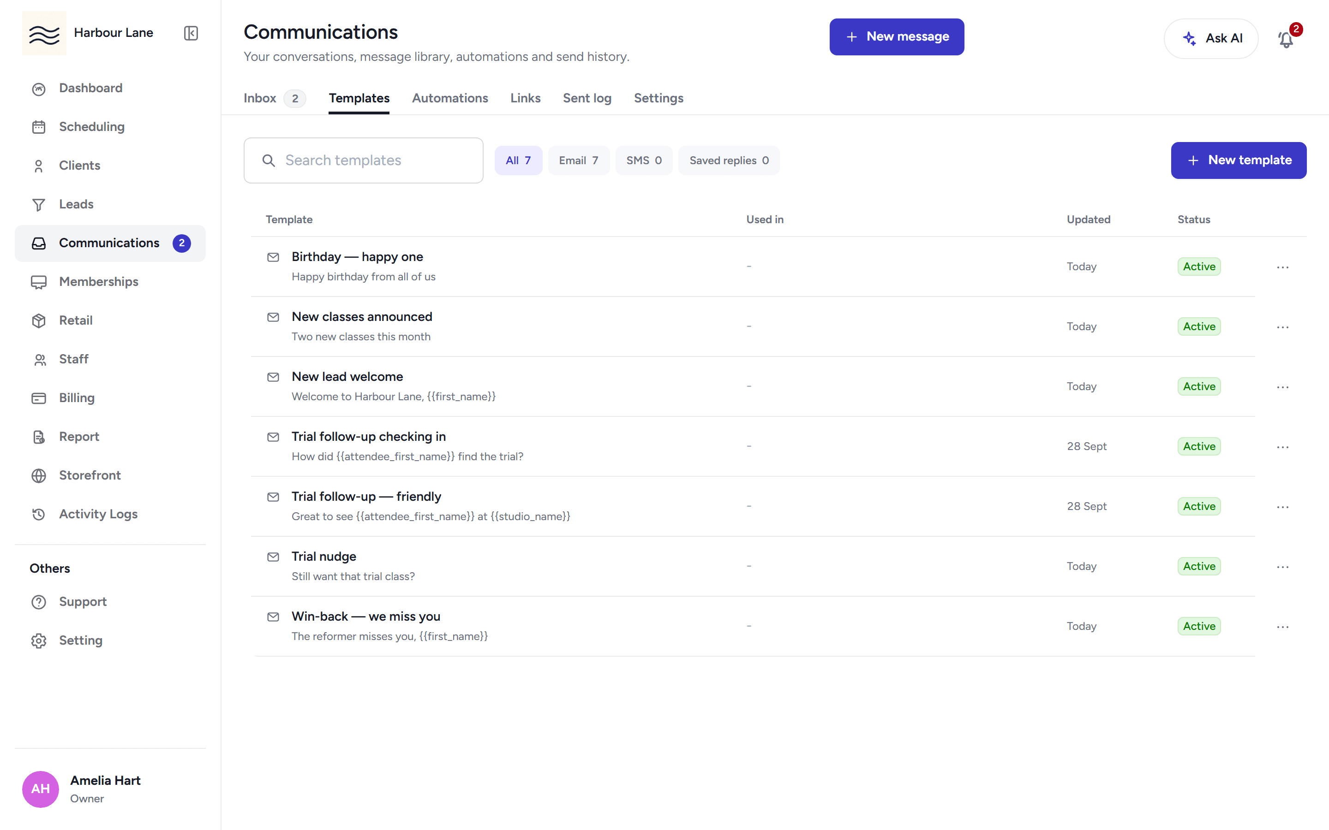The width and height of the screenshot is (1329, 830).
Task: Open the Links tab
Action: pyautogui.click(x=525, y=98)
